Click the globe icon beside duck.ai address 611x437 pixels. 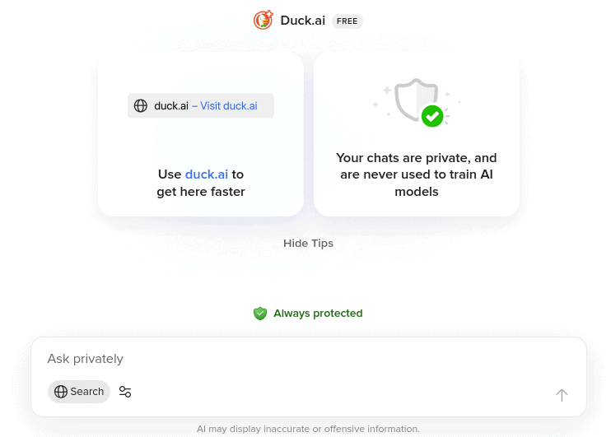click(141, 106)
